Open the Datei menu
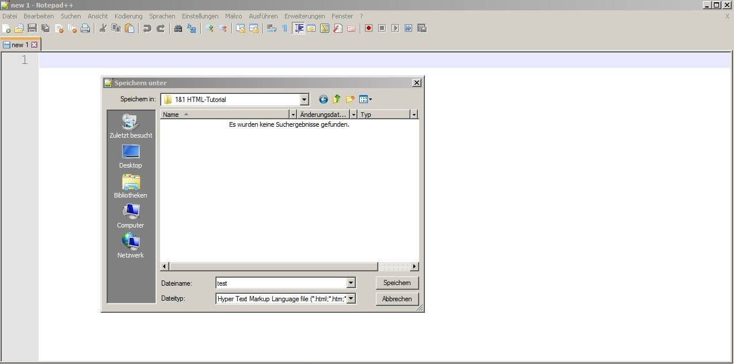The width and height of the screenshot is (734, 364). pos(10,16)
